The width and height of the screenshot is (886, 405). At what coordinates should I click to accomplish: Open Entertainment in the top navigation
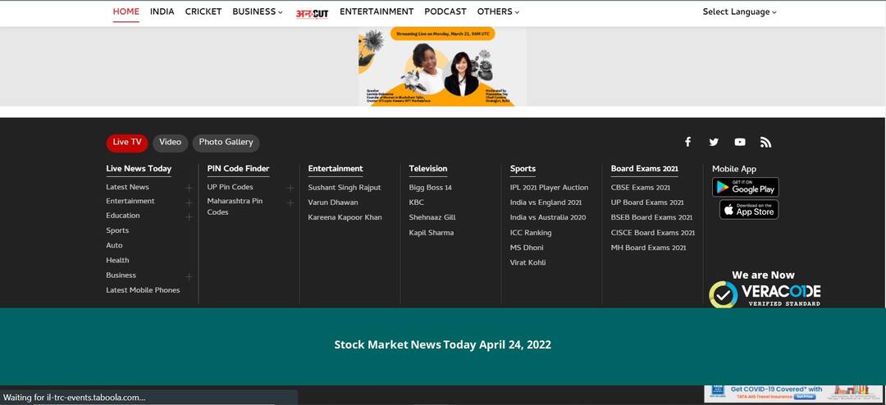tap(377, 11)
